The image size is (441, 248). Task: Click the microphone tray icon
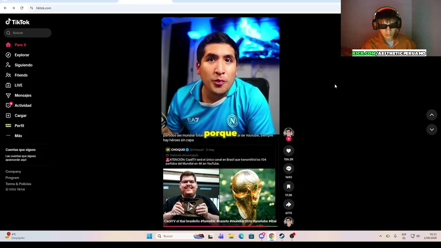coord(395,236)
